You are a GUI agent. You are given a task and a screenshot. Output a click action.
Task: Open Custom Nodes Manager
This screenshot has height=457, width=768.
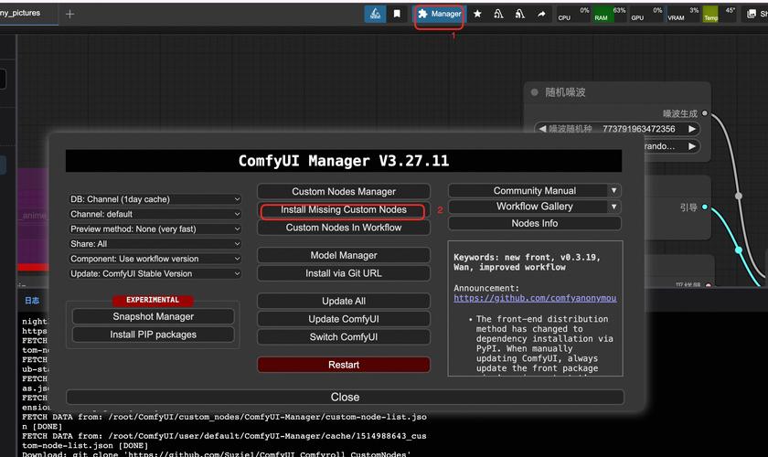344,192
